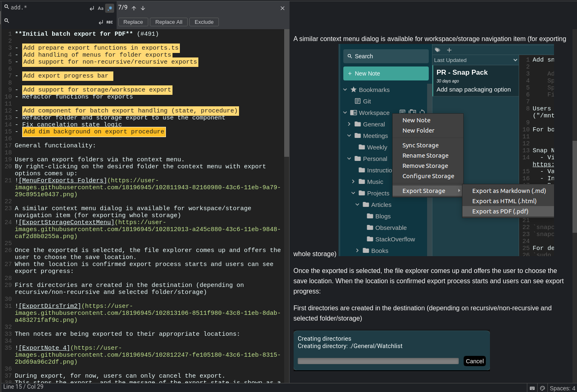577x392 pixels.
Task: Open the Last Updated sort dropdown
Action: coord(476,60)
